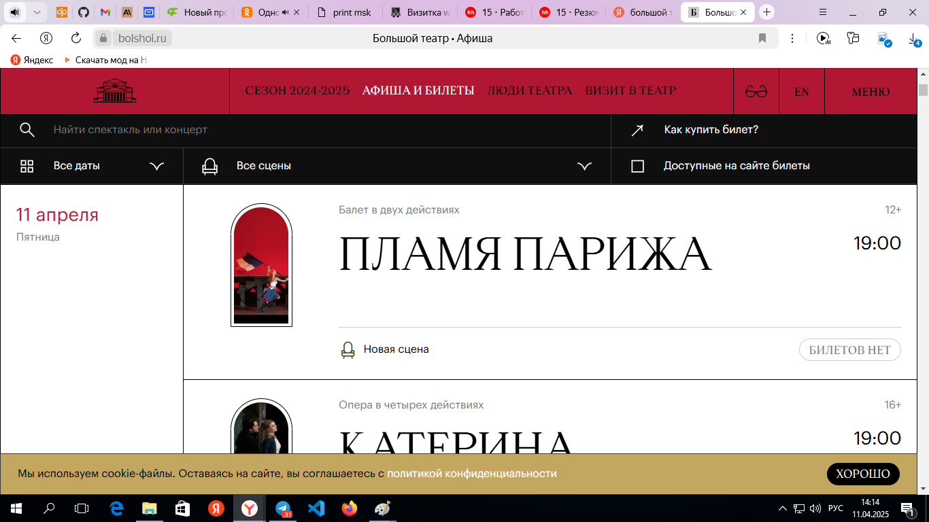Accept cookies with the 'ХОРОШО' button
This screenshot has width=929, height=522.
[863, 474]
